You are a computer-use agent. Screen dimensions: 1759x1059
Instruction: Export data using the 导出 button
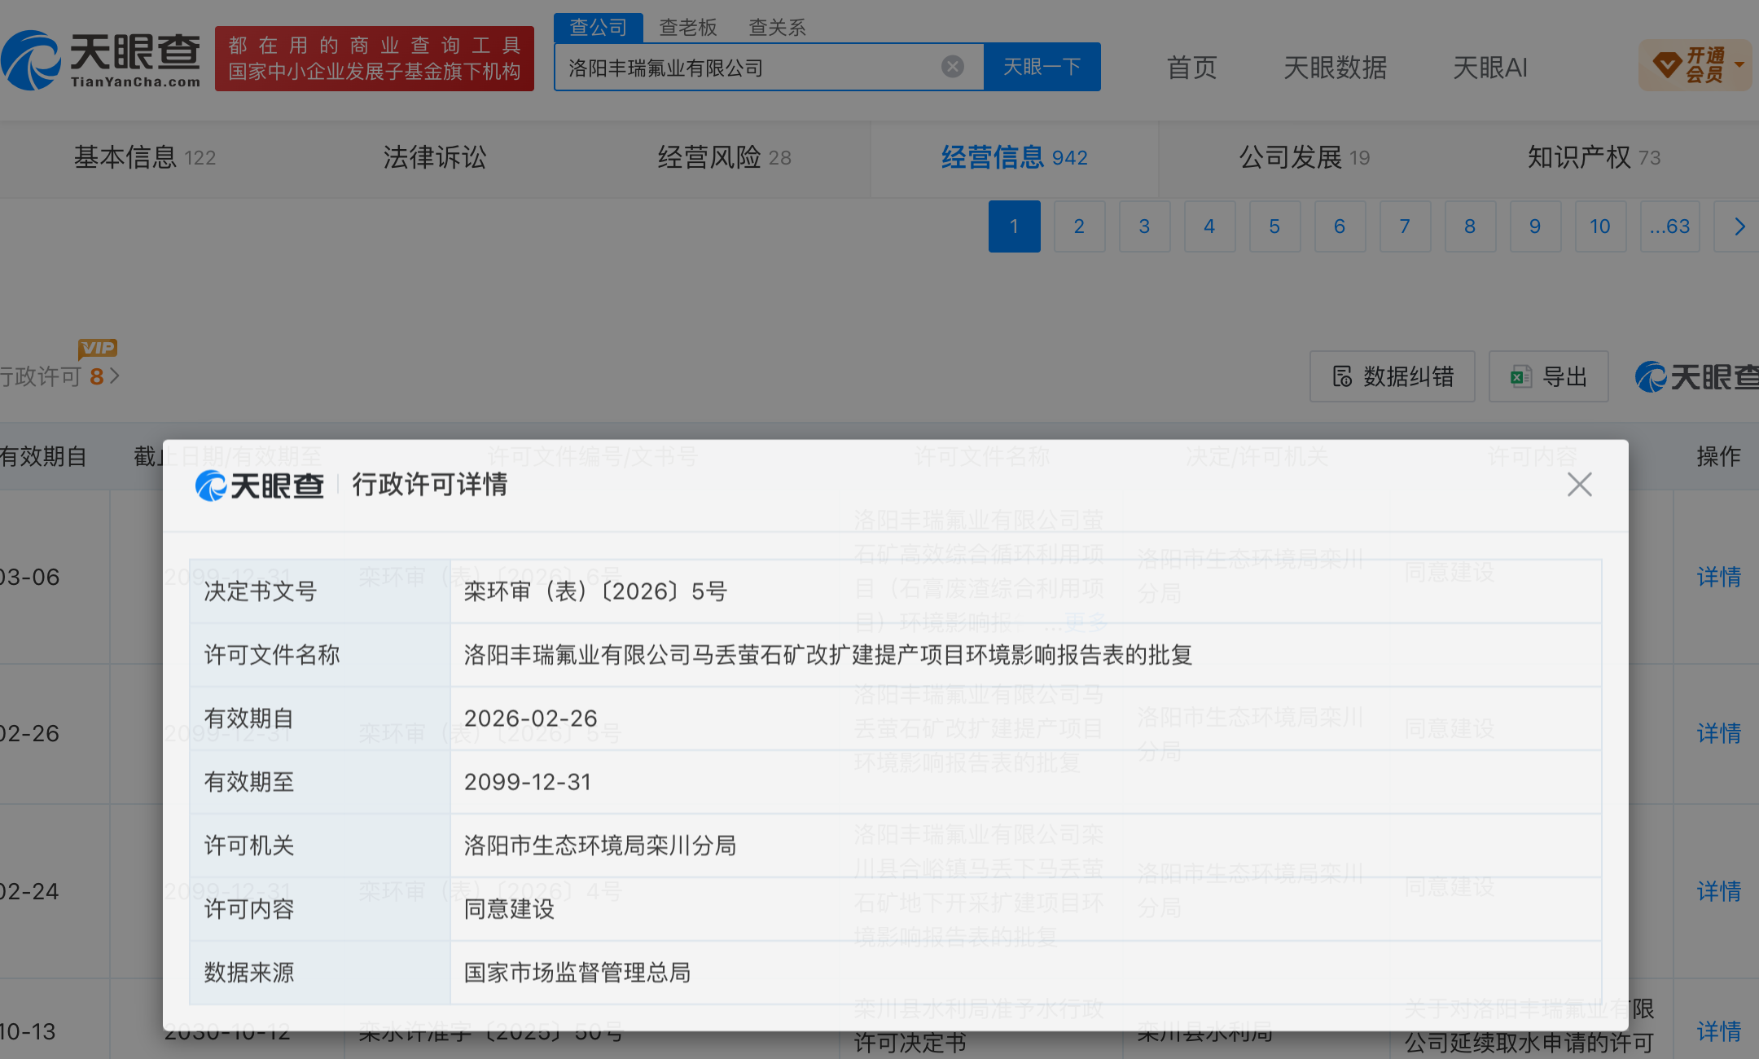click(1548, 376)
